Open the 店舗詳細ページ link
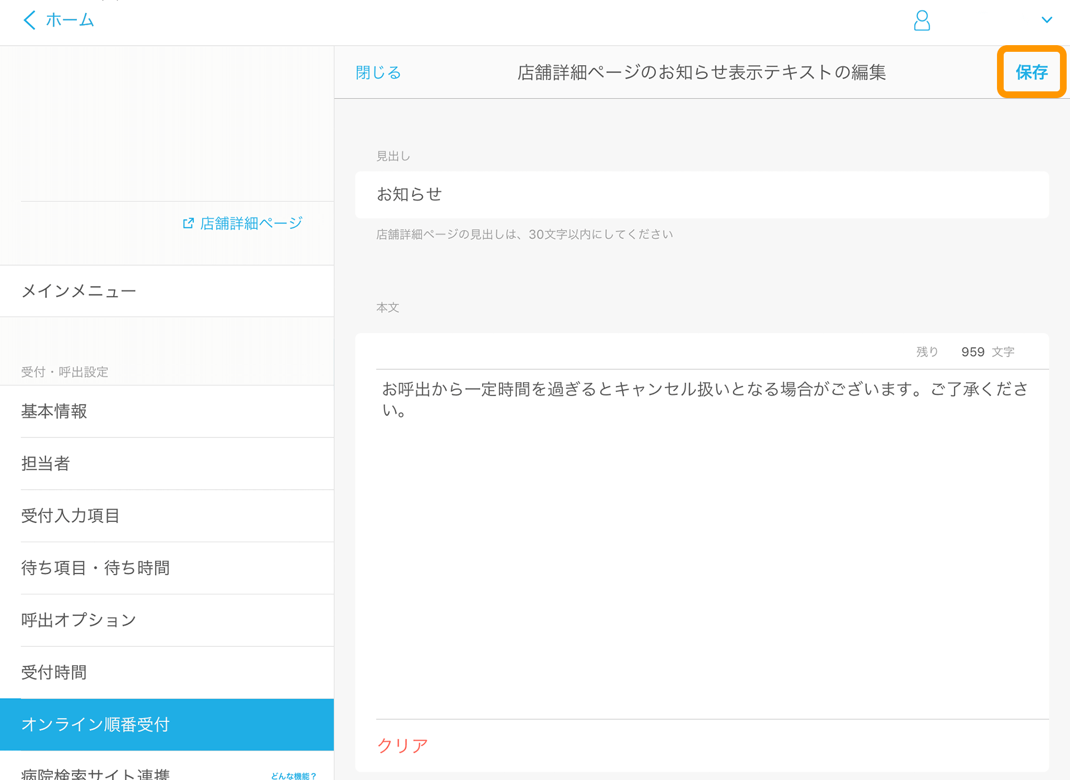The height and width of the screenshot is (780, 1070). [251, 223]
